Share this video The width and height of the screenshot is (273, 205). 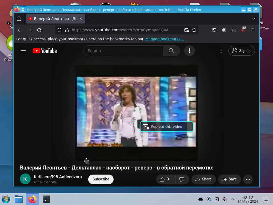203,179
